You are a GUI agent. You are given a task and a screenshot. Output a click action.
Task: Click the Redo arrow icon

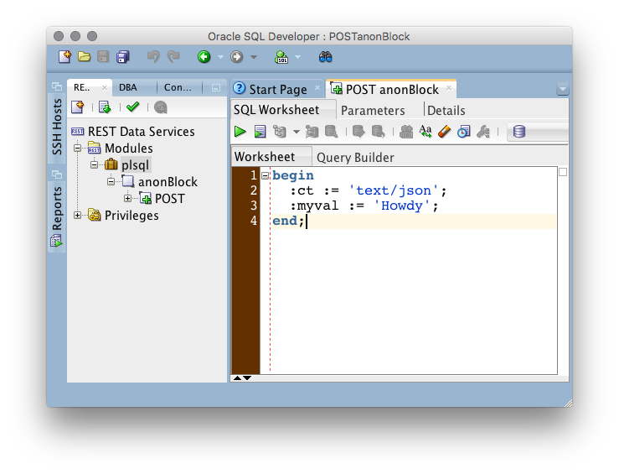(173, 57)
